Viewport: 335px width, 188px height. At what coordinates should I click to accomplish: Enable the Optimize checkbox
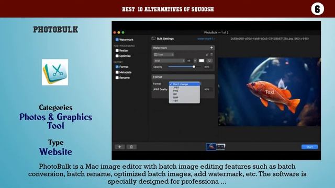[117, 56]
